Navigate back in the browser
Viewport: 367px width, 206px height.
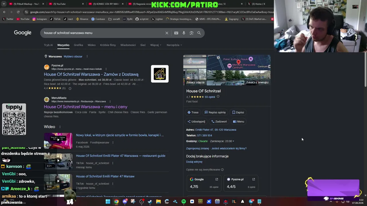(4, 12)
